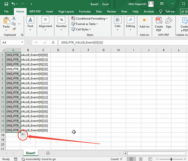Screen dimensions: 188x161
Task: Expand the Paste options arrow
Action: point(6,30)
